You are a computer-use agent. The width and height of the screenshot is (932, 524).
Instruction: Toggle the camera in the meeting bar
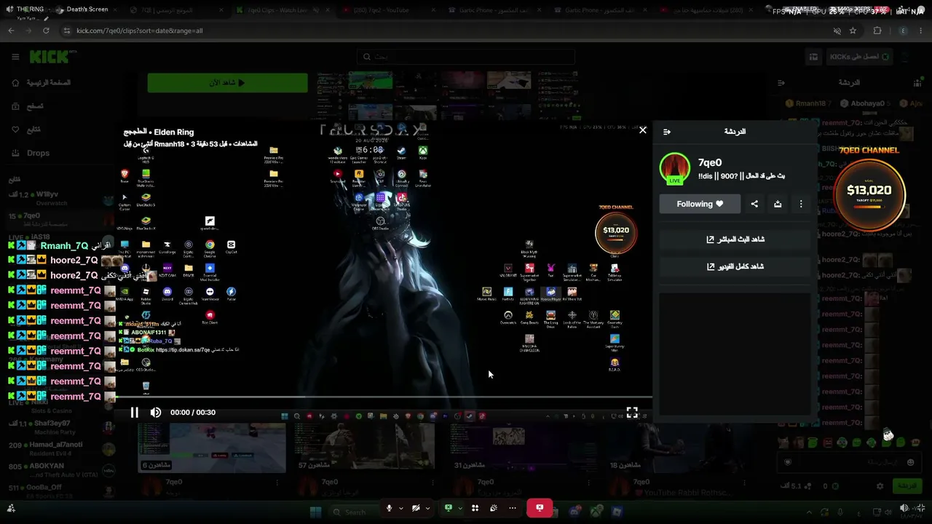[416, 508]
